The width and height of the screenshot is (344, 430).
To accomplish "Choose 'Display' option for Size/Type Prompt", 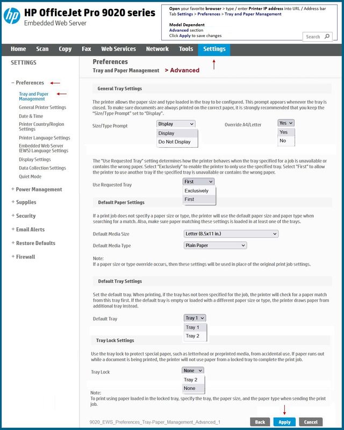I will (177, 133).
